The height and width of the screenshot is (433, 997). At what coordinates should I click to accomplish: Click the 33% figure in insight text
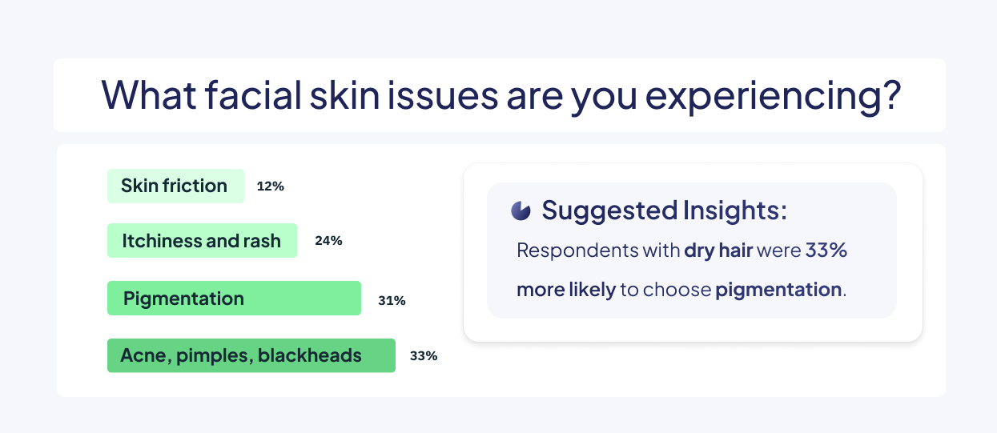(826, 251)
